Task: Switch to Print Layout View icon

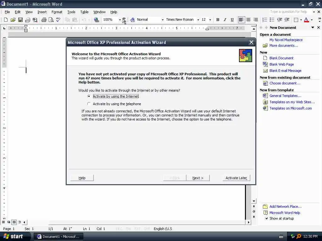Action: (x=14, y=222)
